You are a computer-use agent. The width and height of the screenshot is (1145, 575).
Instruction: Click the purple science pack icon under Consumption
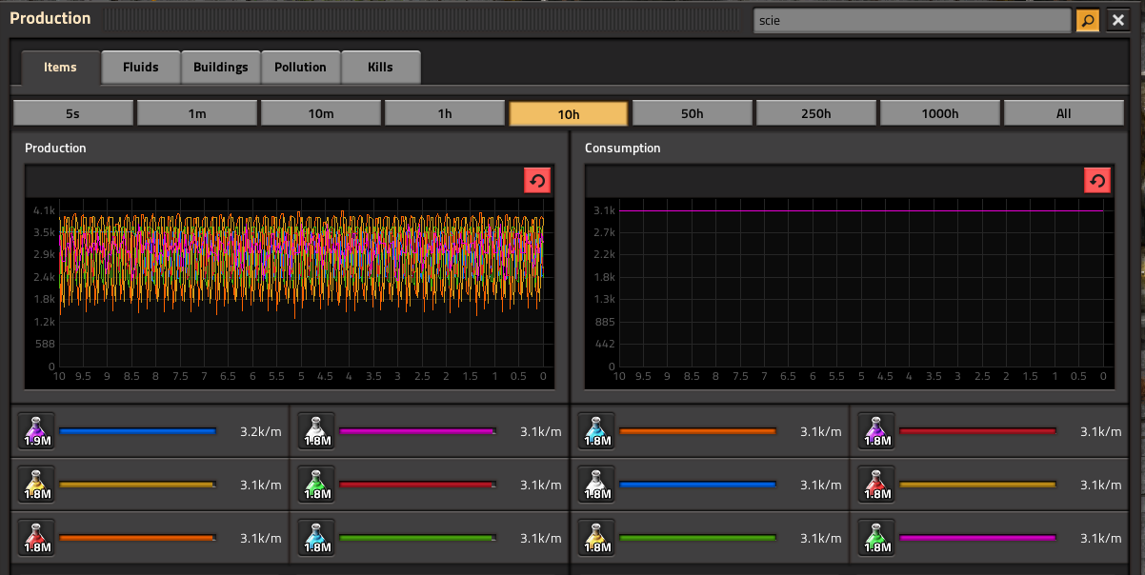pos(877,431)
